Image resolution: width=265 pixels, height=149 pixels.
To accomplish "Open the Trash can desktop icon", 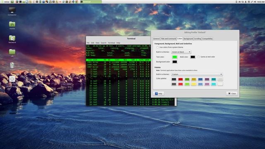I will [x=12, y=65].
